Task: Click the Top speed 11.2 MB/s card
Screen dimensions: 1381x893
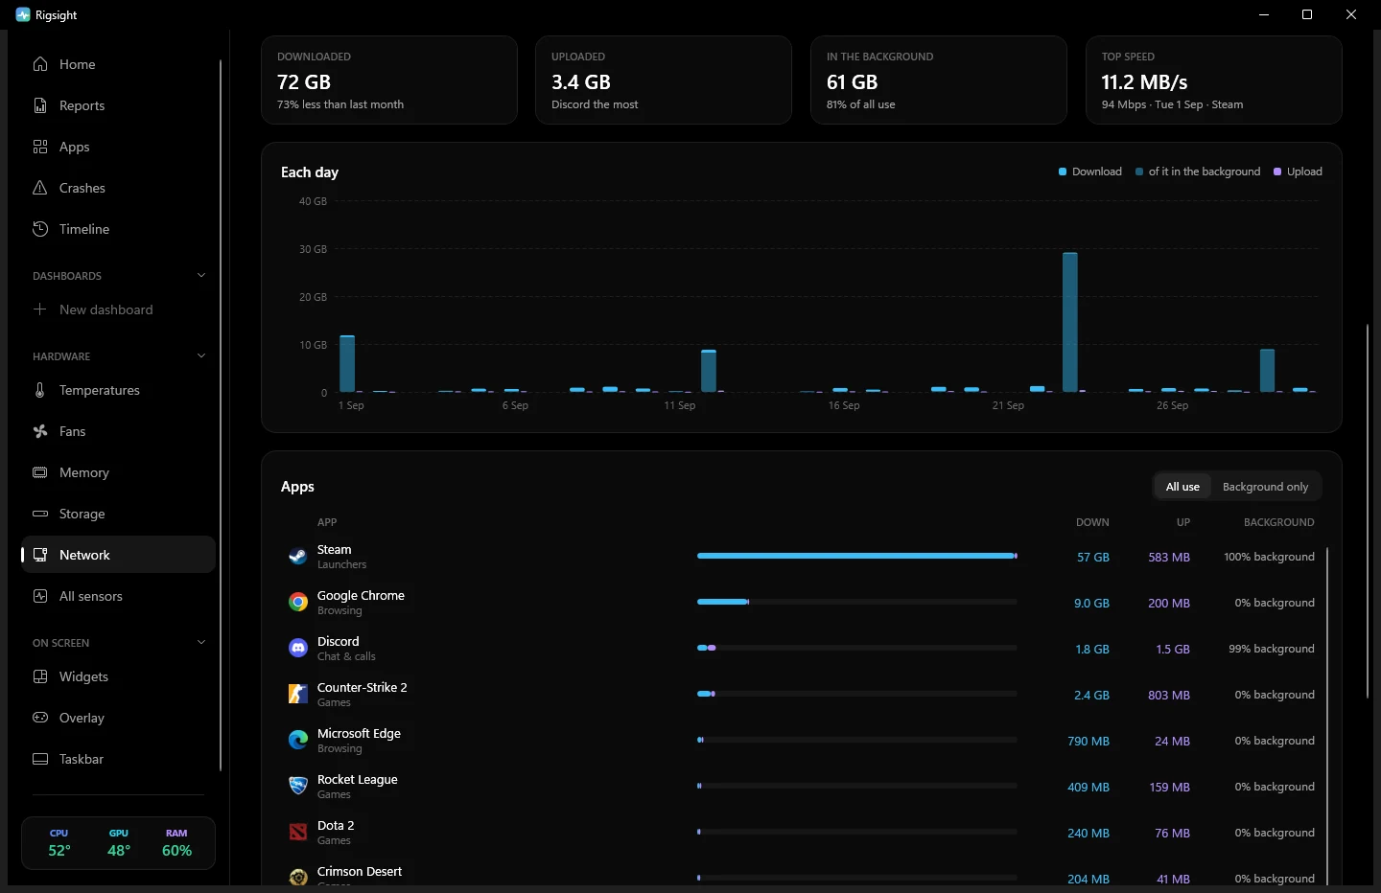Action: pyautogui.click(x=1213, y=80)
